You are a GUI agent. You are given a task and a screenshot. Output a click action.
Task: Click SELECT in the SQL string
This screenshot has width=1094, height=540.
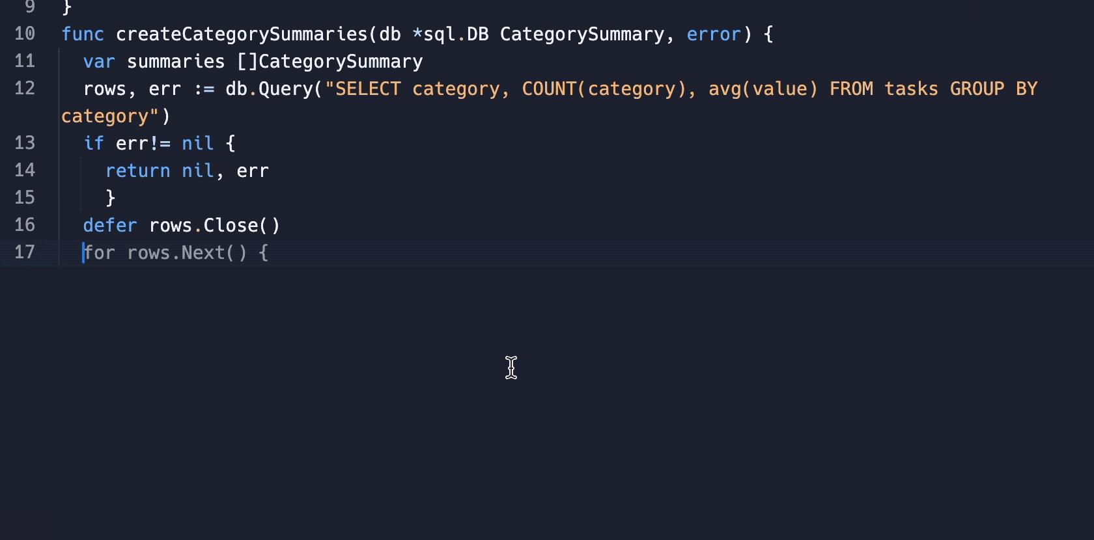coord(368,88)
